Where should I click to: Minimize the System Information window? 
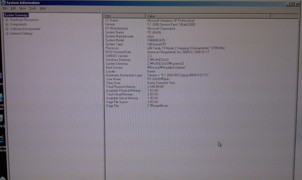[288, 4]
